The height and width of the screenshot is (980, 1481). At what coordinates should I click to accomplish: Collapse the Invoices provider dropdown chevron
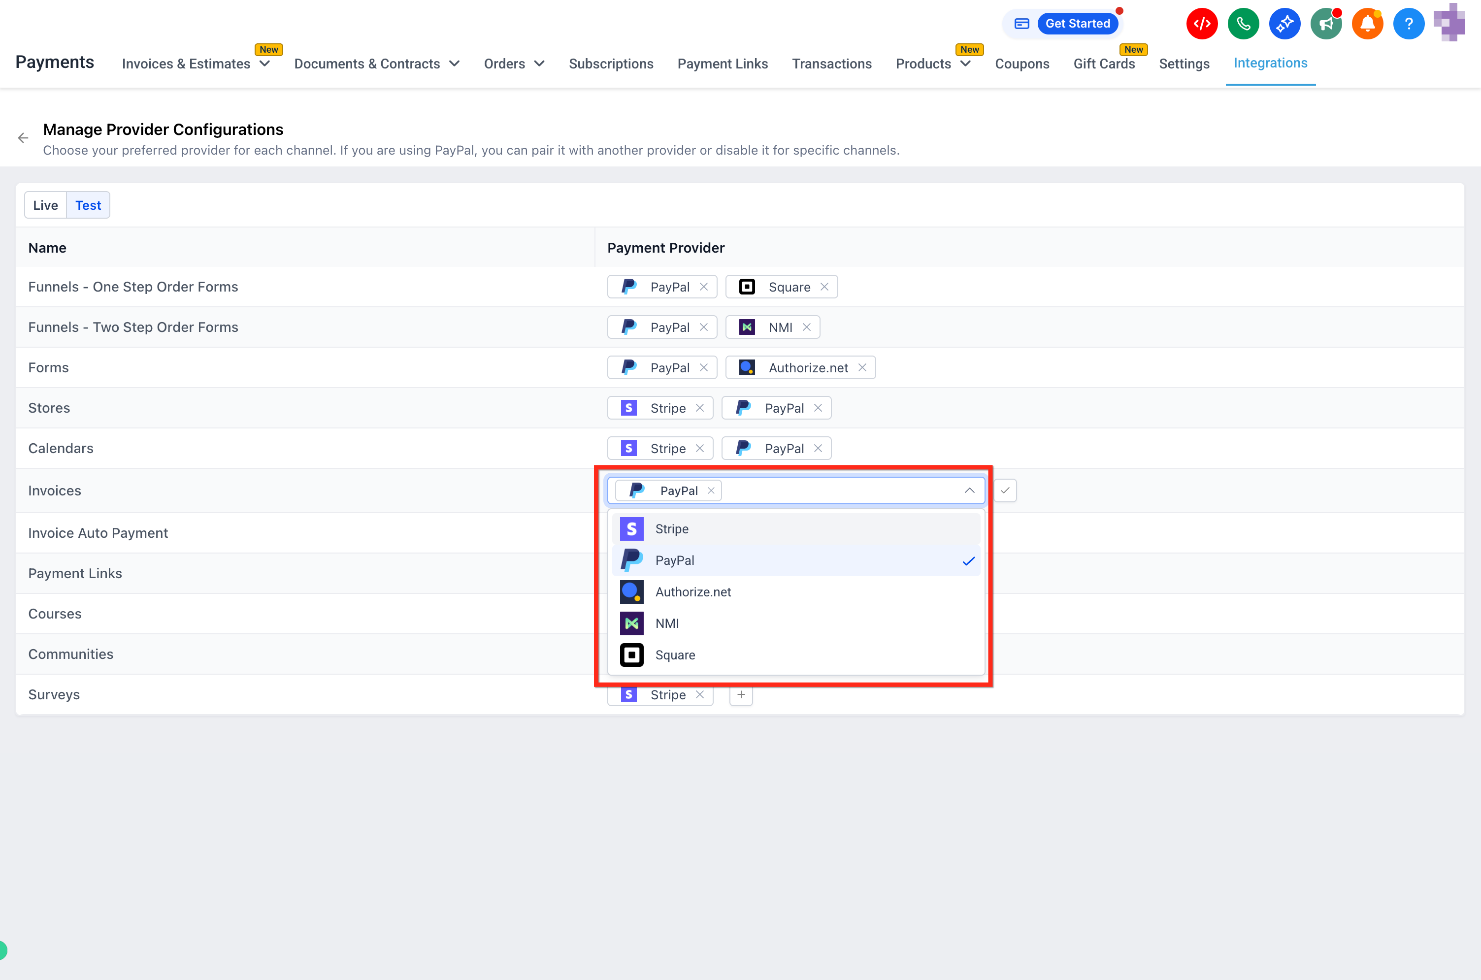pos(969,490)
